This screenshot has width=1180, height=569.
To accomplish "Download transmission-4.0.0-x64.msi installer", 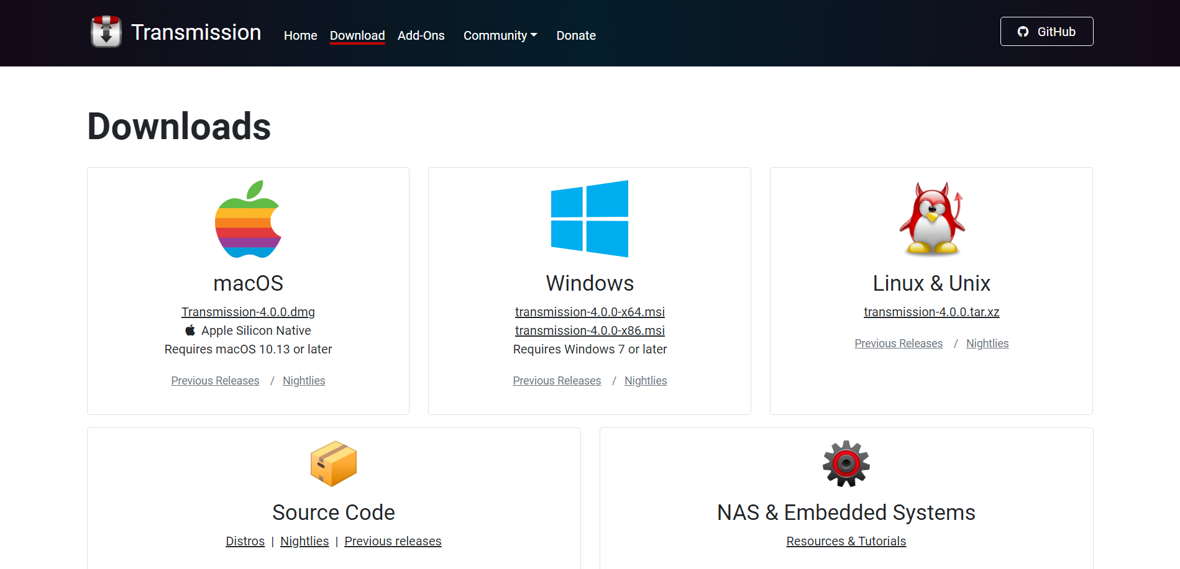I will click(590, 312).
